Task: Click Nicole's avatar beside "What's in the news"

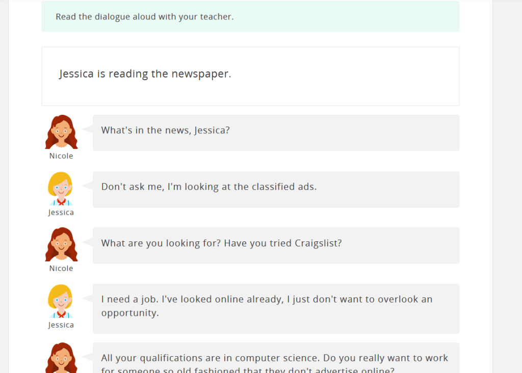Action: coord(61,132)
